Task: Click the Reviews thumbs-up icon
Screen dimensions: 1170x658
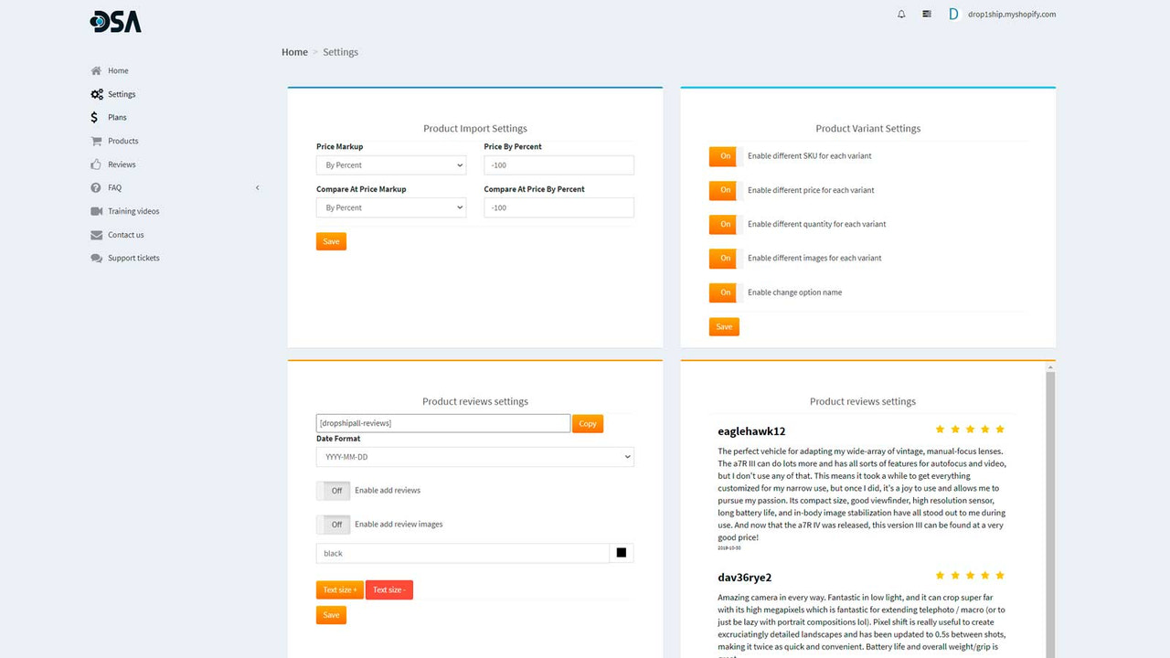Action: [x=96, y=164]
